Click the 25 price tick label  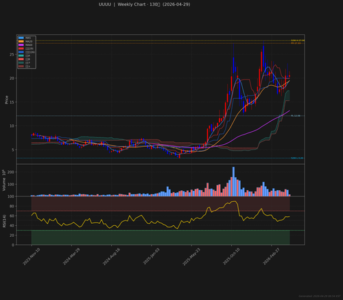[x=12, y=54]
